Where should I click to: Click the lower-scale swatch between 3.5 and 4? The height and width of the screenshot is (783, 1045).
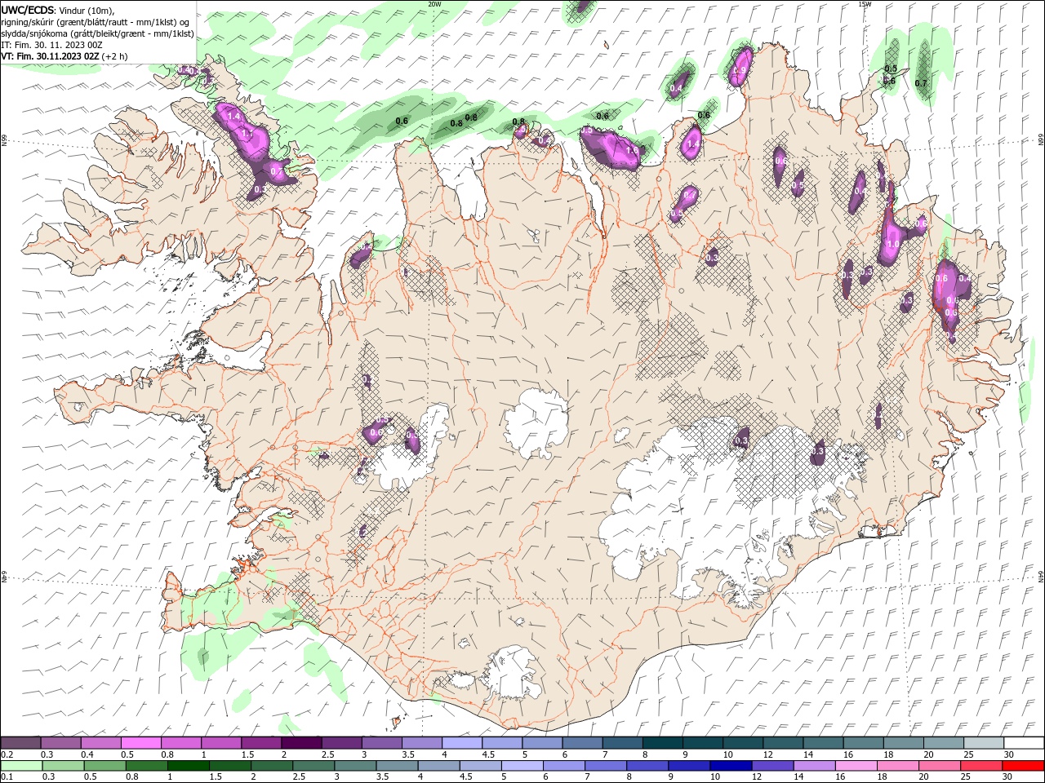(x=396, y=766)
